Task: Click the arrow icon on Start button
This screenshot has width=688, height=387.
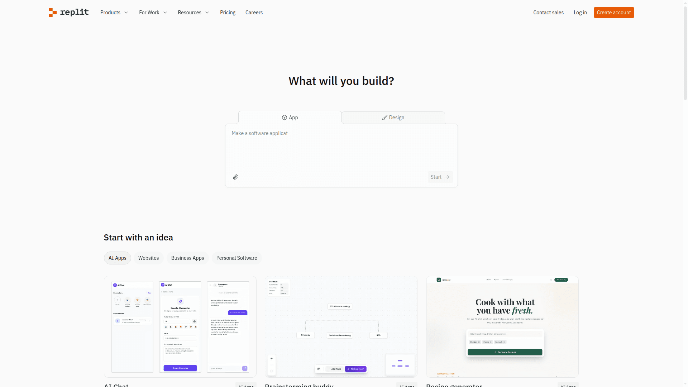Action: (x=448, y=177)
